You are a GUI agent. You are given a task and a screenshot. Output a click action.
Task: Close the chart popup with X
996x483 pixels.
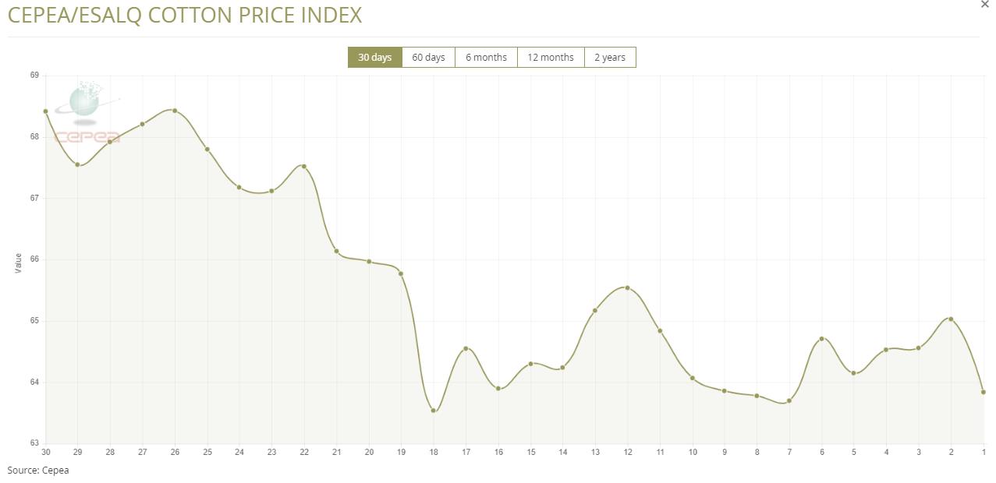[x=984, y=5]
